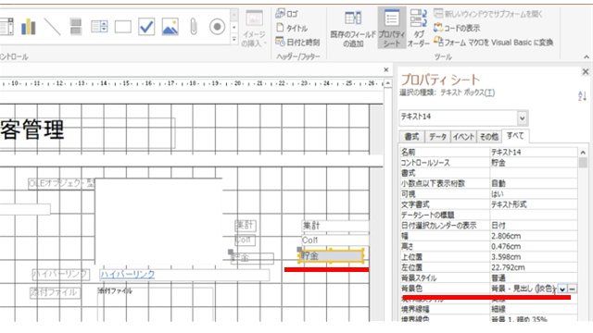Choose the Image control icon
This screenshot has height=333, width=593.
click(x=170, y=27)
